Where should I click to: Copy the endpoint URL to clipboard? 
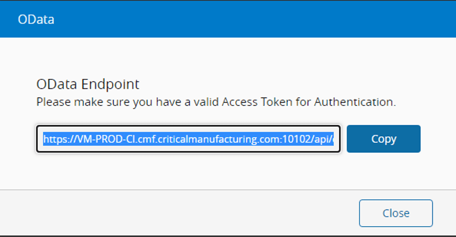point(383,139)
